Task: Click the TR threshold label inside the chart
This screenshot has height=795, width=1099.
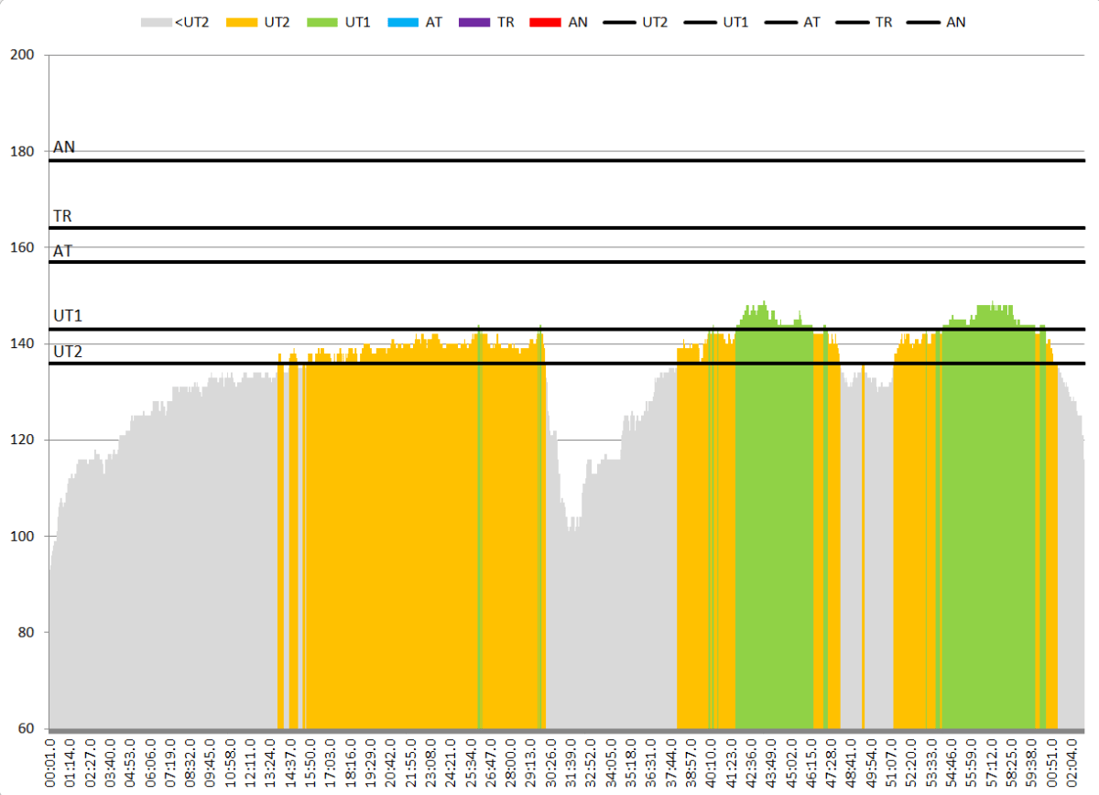Action: 62,216
